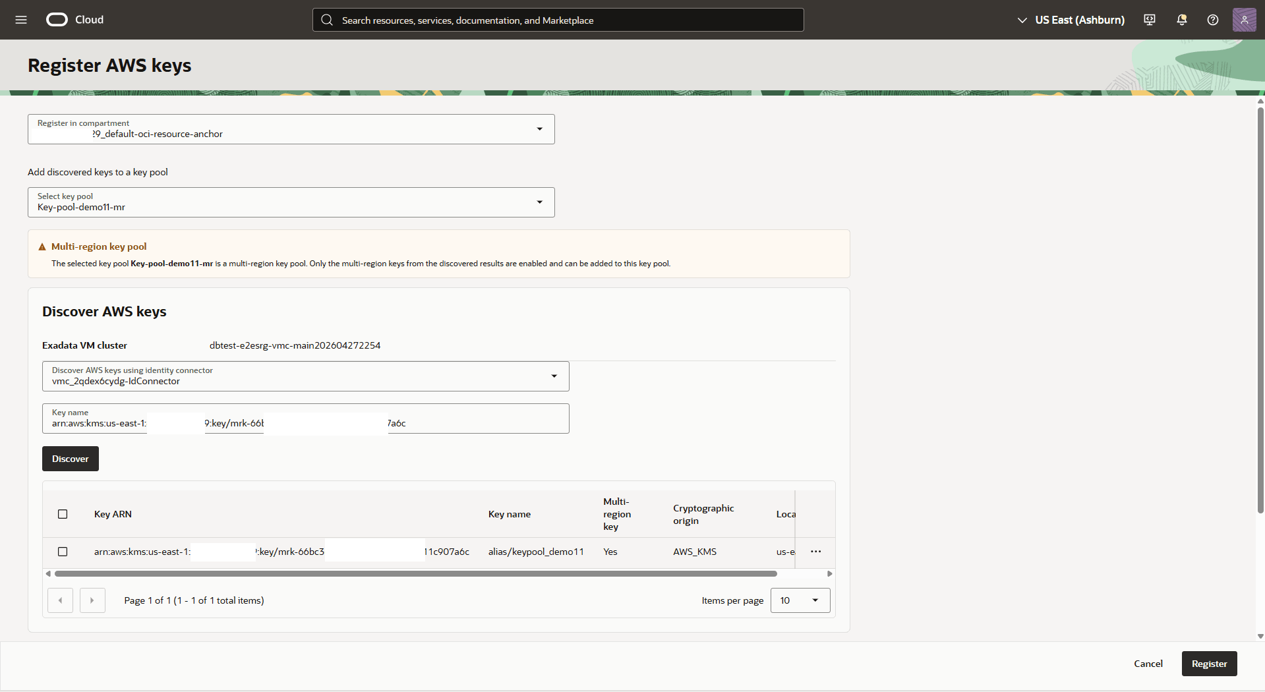
Task: Open the US East (Ashburn) region selector
Action: (1071, 20)
